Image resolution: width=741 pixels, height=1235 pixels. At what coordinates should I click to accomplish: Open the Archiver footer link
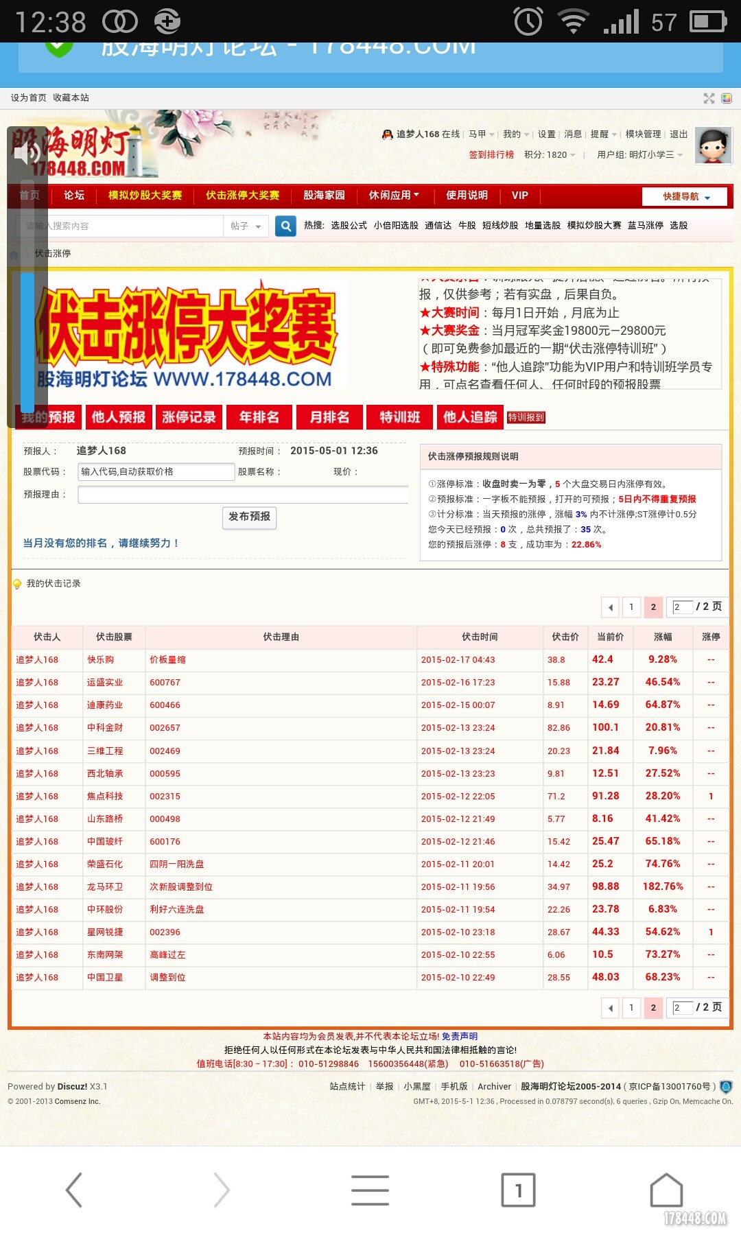tap(494, 1087)
